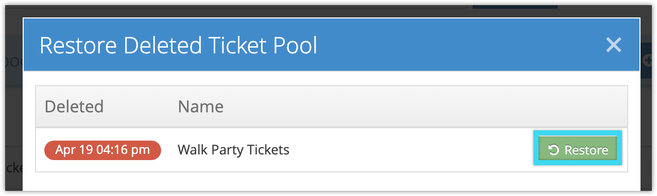Click the empty space in Walk Party Tickets row
This screenshot has width=657, height=196.
click(x=411, y=150)
